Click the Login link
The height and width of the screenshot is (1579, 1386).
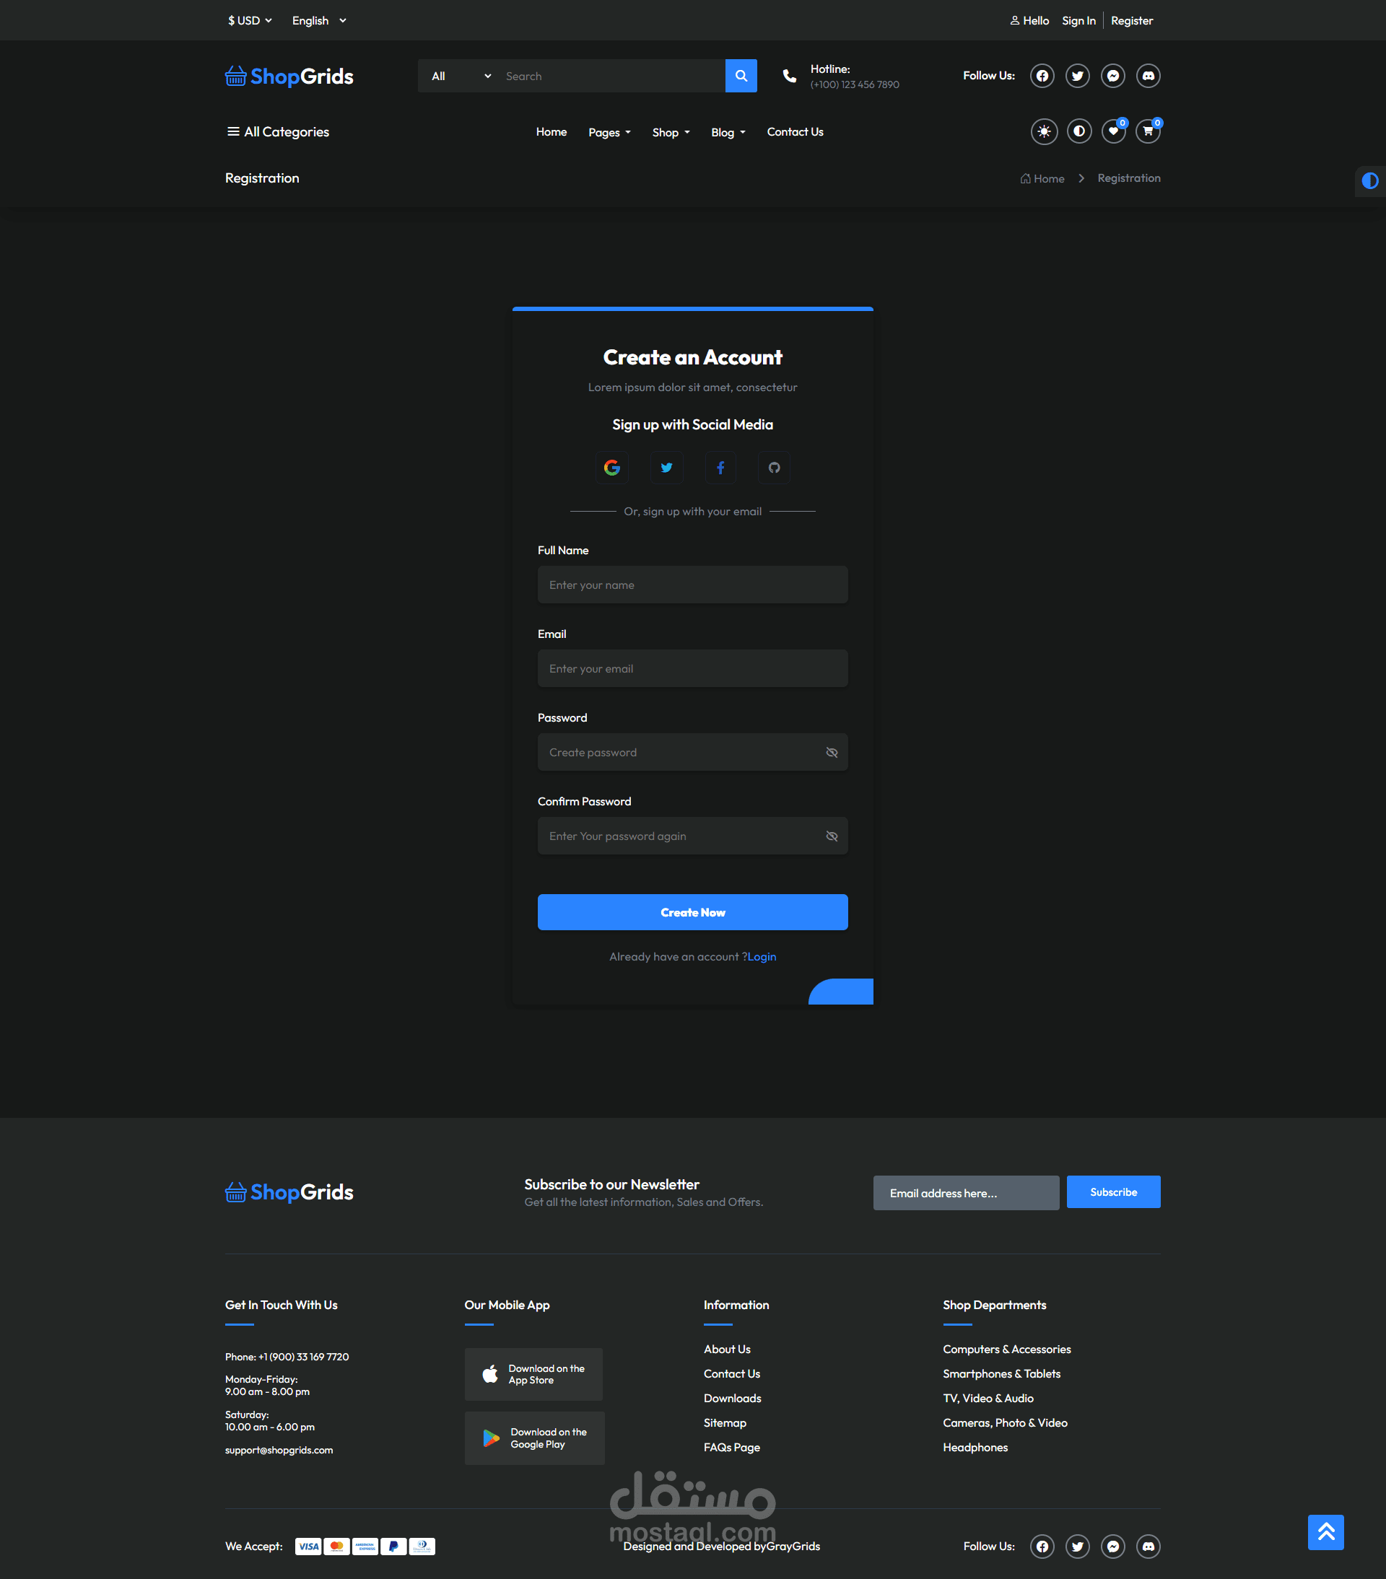point(762,956)
